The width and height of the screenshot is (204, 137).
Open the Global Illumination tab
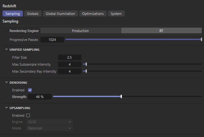[60, 14]
